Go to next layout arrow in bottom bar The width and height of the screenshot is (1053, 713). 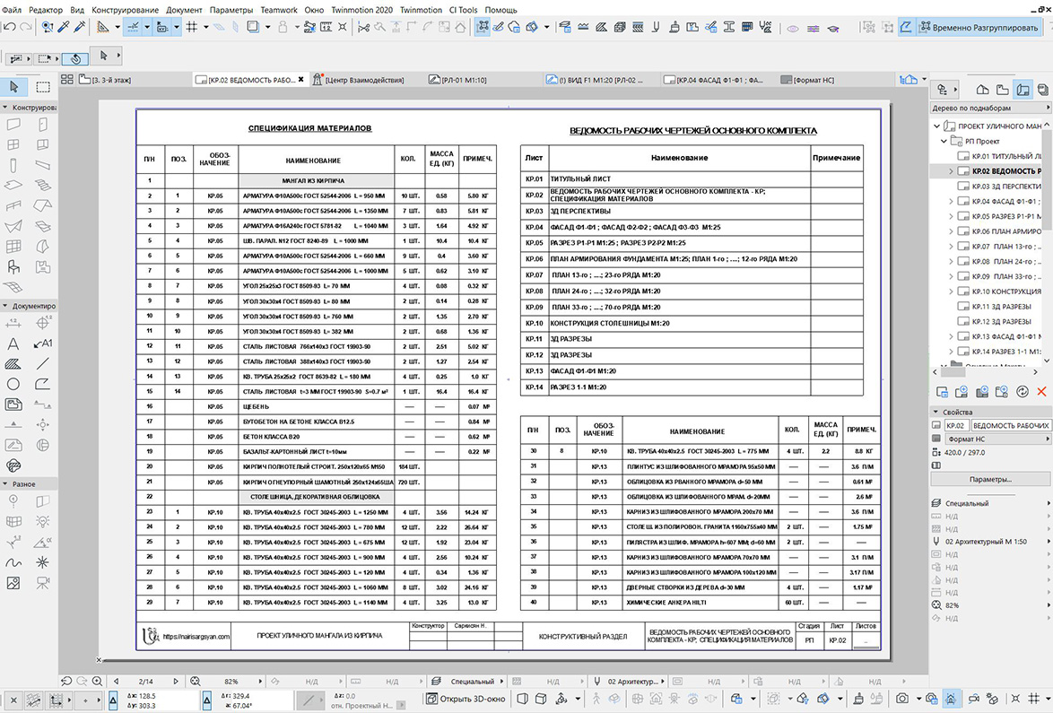(x=176, y=682)
